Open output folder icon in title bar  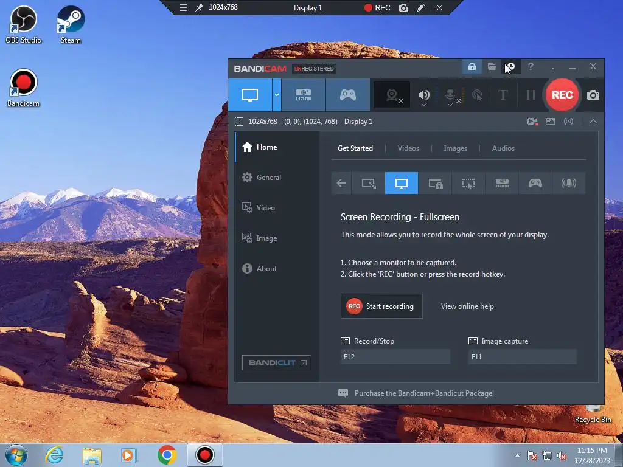[492, 67]
